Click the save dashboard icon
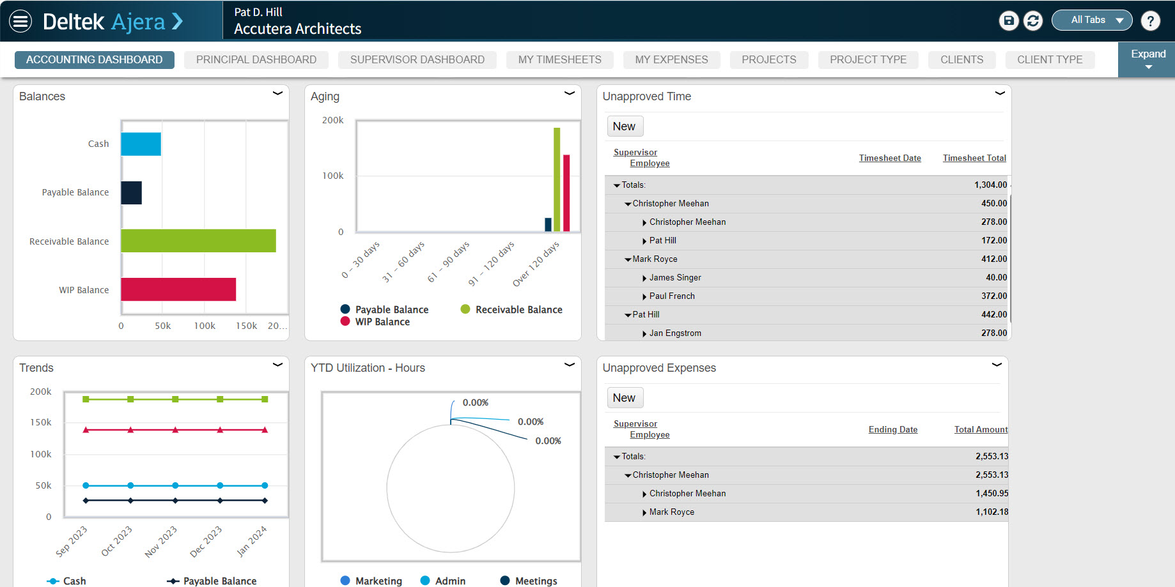This screenshot has height=587, width=1175. pyautogui.click(x=1008, y=21)
